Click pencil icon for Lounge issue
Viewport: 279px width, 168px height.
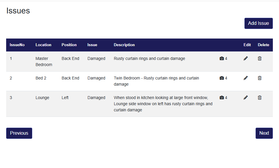click(x=246, y=98)
